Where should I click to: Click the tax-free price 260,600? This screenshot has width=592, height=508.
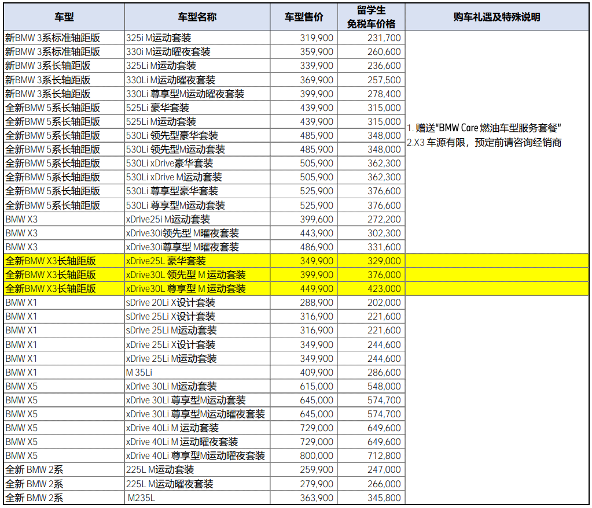(x=384, y=51)
